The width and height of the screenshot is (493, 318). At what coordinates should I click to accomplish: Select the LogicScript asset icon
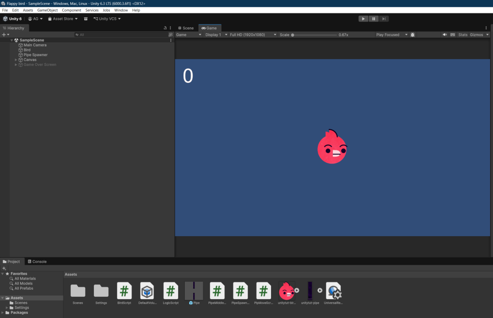(x=170, y=291)
